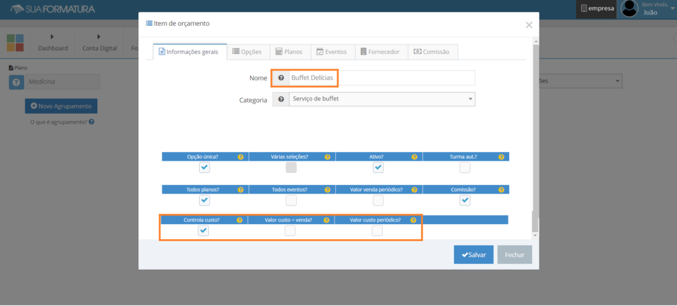The image size is (677, 306).
Task: Expand the Conta Digital menu arrow
Action: (99, 37)
